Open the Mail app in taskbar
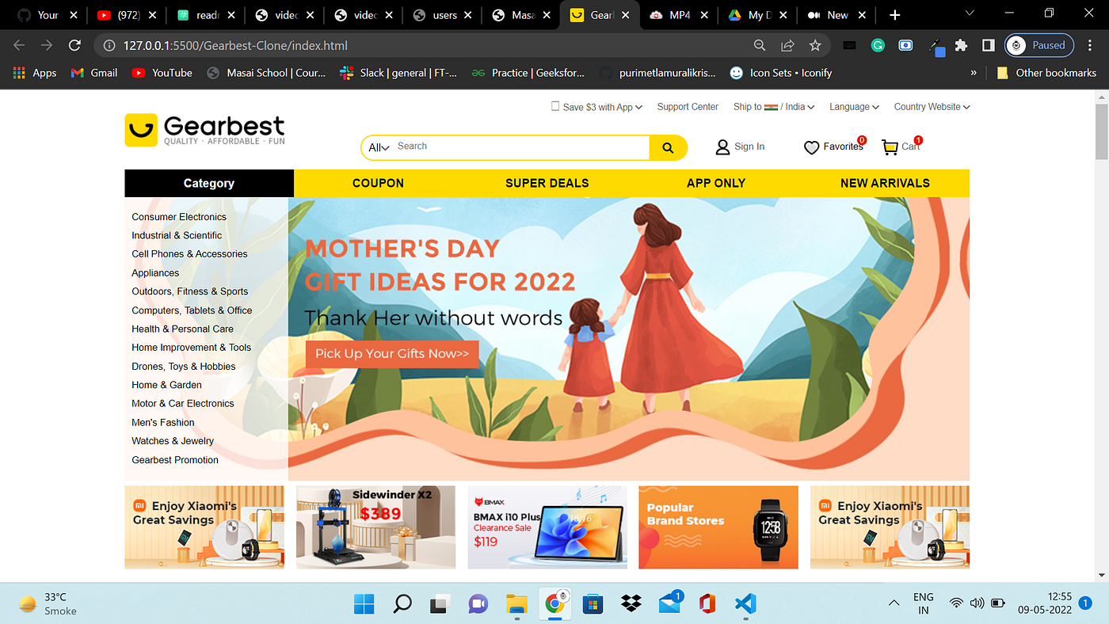The width and height of the screenshot is (1109, 624). pyautogui.click(x=669, y=604)
